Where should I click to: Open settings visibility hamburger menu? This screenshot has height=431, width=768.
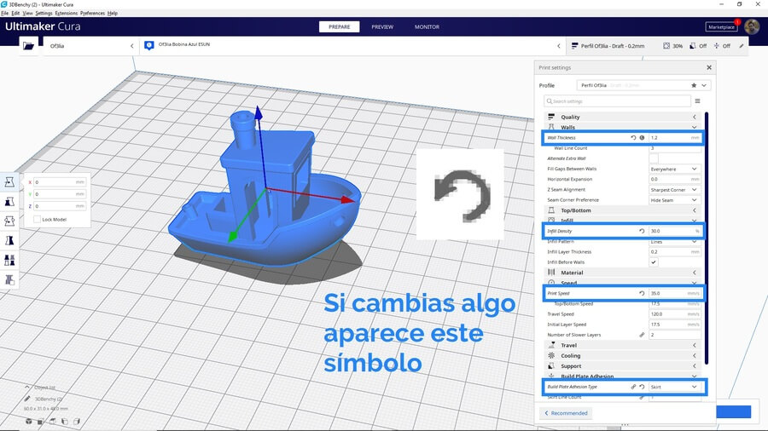click(697, 101)
